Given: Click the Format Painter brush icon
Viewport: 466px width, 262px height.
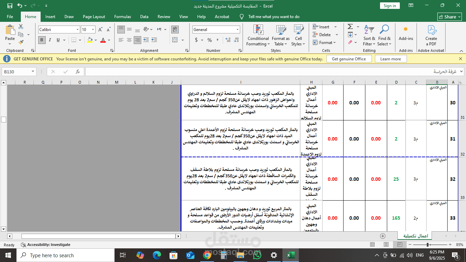Looking at the screenshot, I should [21, 42].
